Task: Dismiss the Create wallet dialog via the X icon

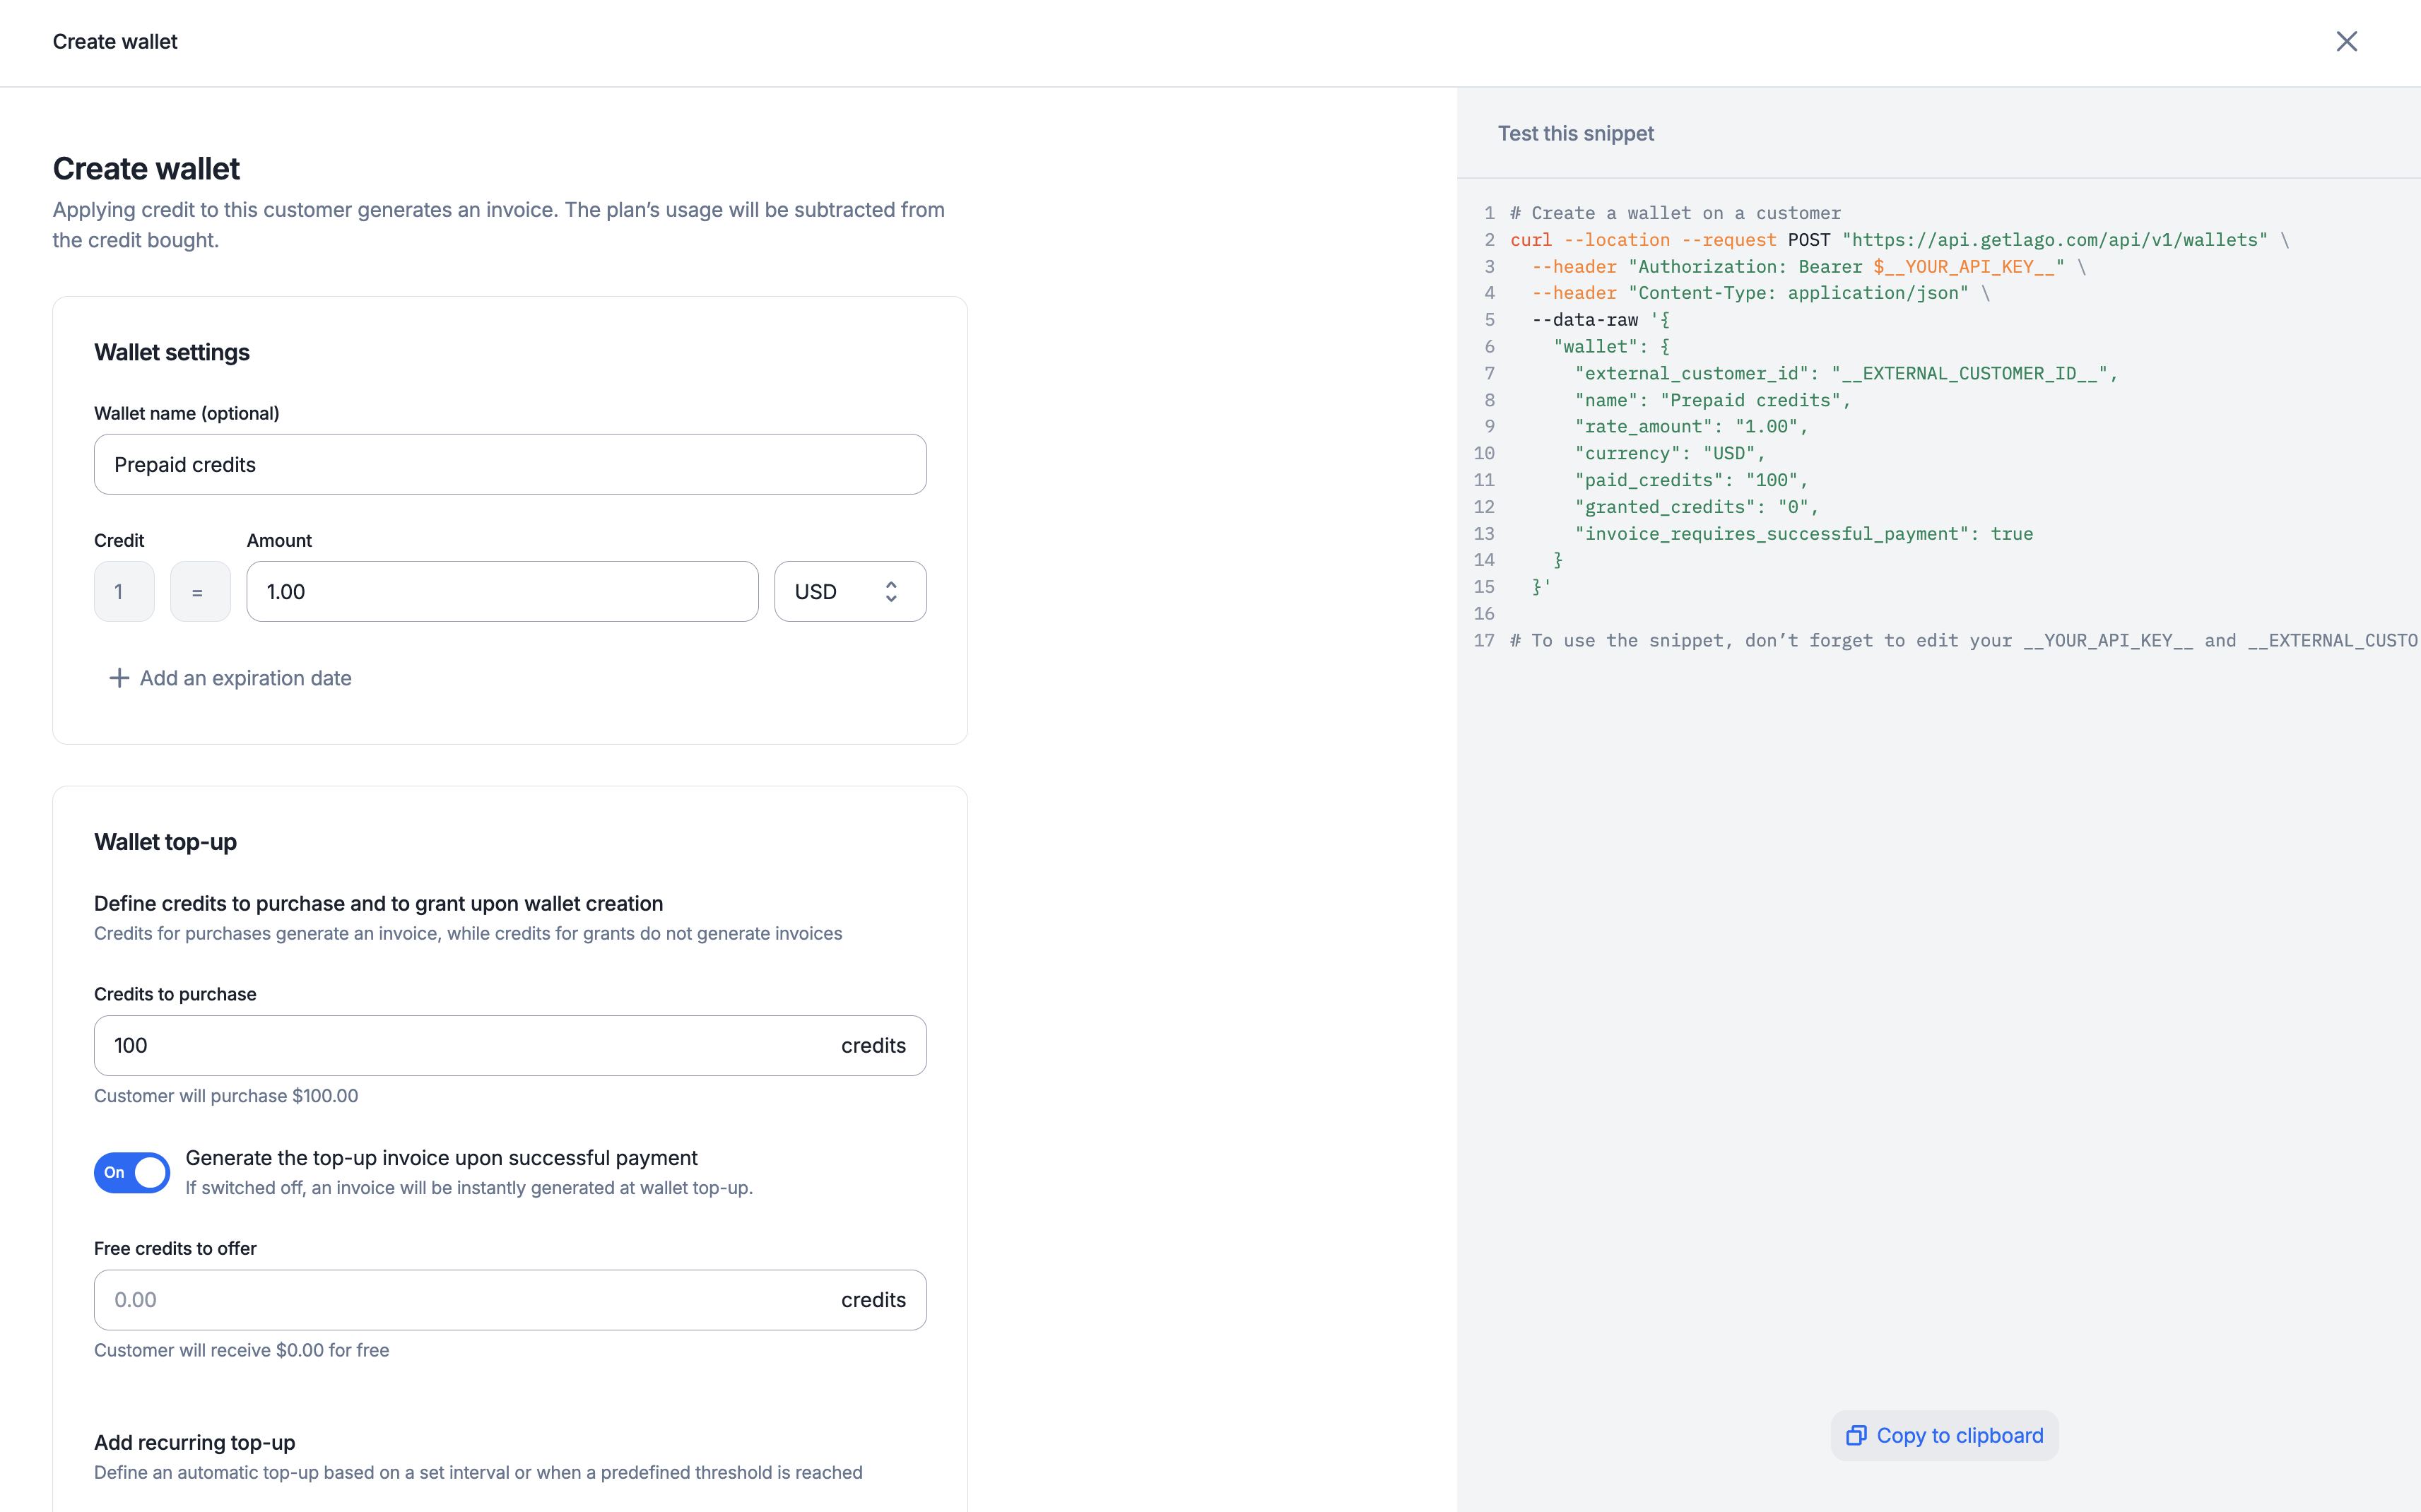Action: pyautogui.click(x=2346, y=41)
